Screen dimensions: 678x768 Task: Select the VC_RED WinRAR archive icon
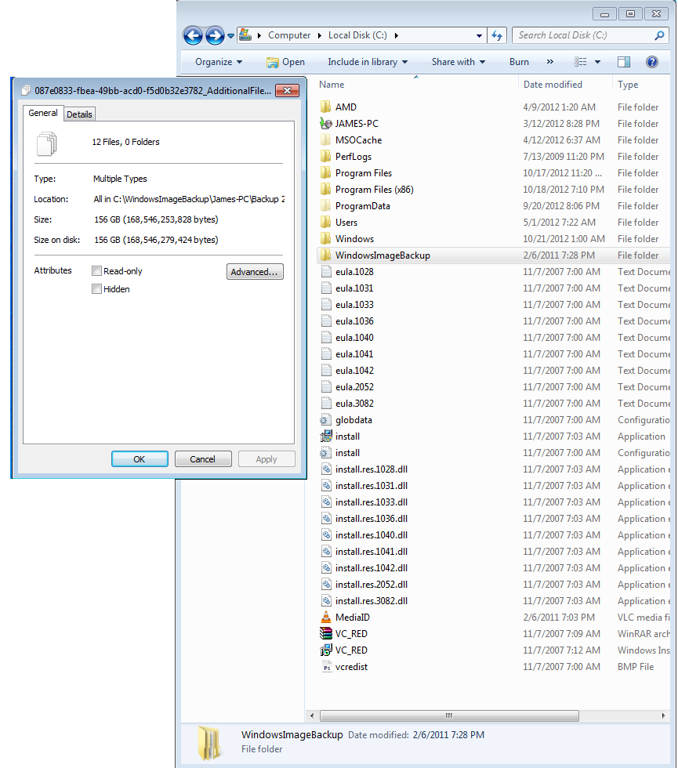pyautogui.click(x=326, y=634)
